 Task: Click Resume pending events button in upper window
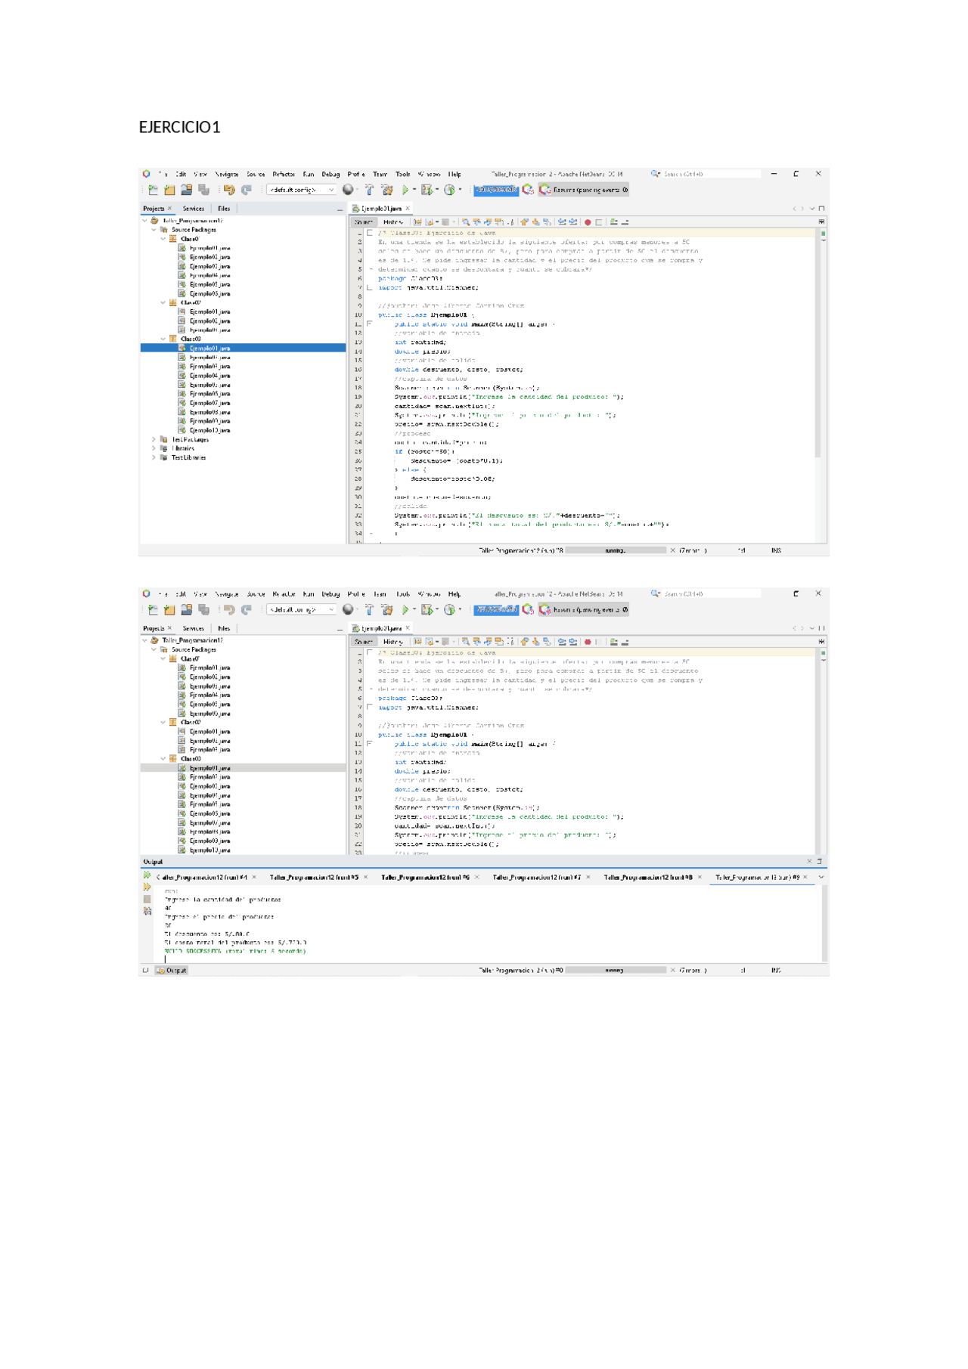584,190
